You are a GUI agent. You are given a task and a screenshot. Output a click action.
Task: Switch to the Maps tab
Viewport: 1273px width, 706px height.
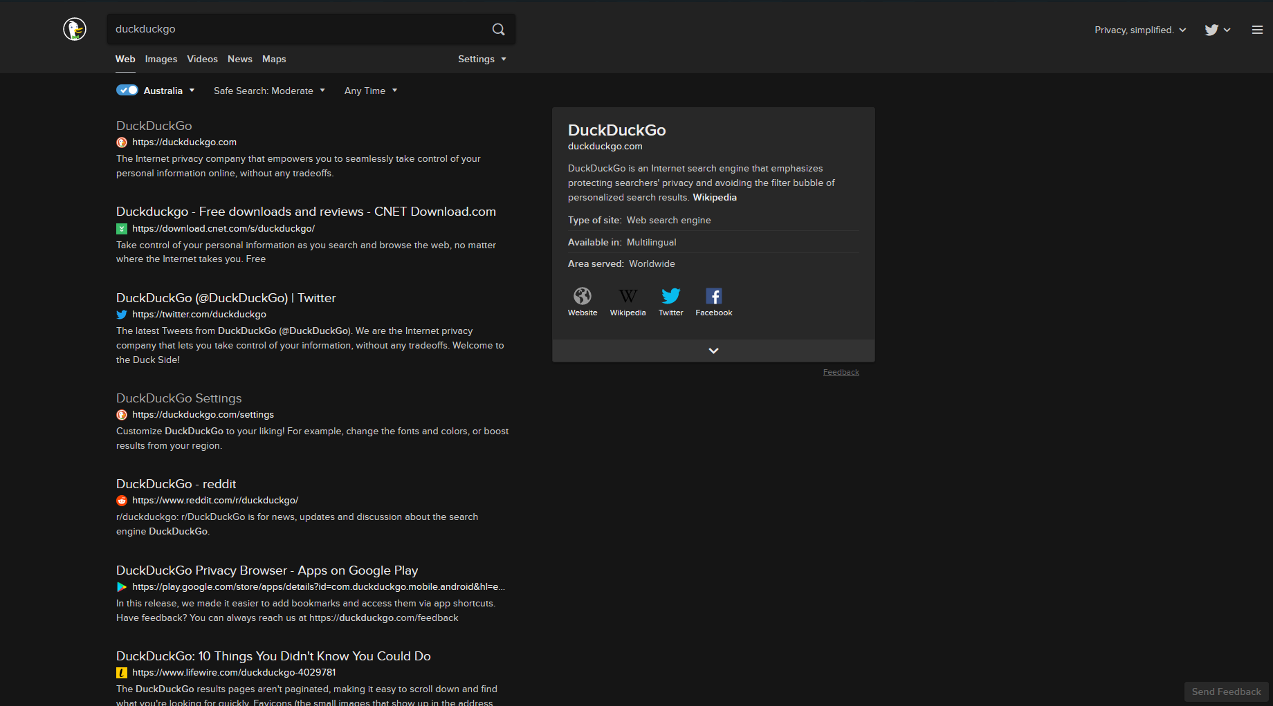(274, 59)
